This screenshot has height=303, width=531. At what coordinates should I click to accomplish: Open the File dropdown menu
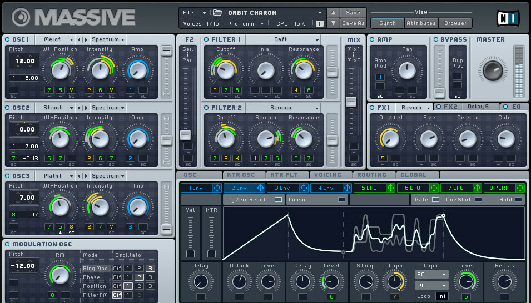195,13
